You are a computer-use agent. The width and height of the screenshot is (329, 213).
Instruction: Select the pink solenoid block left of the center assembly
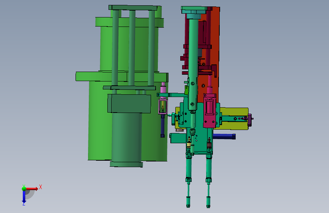tap(163, 106)
